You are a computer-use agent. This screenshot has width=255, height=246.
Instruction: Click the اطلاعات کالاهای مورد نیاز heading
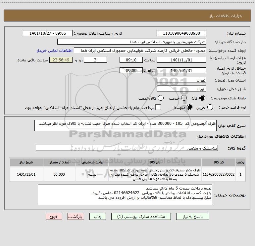pyautogui.click(x=221, y=136)
